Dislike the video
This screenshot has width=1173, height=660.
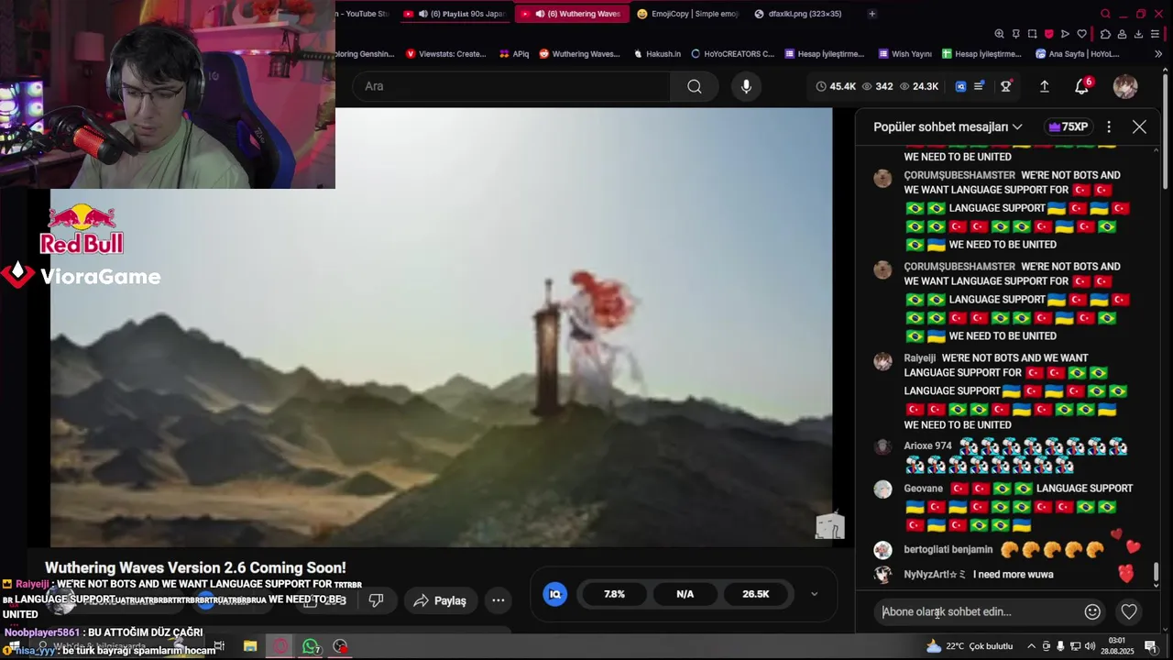click(x=376, y=600)
